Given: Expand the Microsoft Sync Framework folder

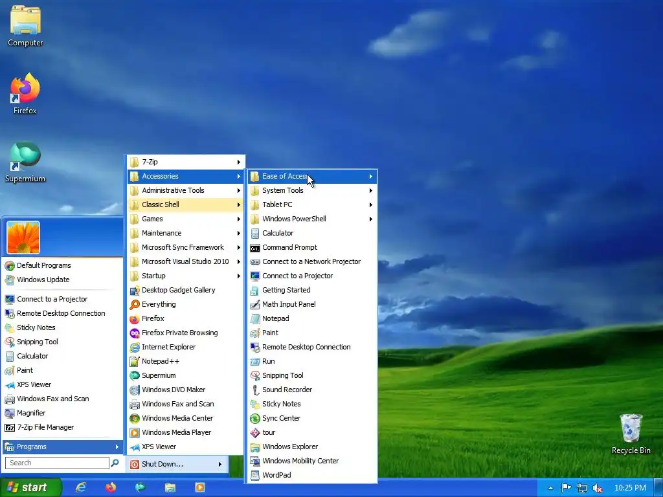Looking at the screenshot, I should 186,247.
